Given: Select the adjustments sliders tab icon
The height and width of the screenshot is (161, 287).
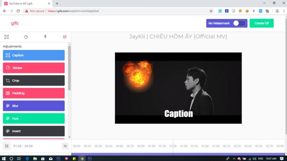Looking at the screenshot, I should 65,37.
